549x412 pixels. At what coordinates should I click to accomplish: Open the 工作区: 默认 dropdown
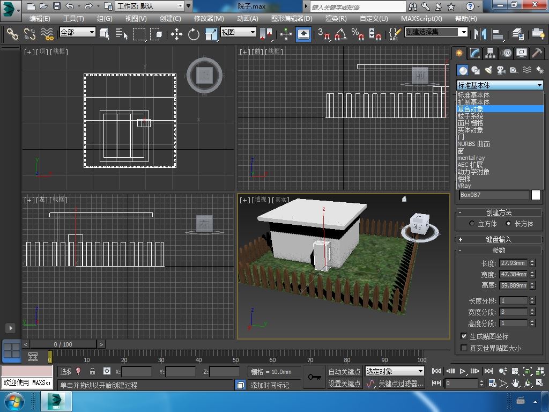150,6
